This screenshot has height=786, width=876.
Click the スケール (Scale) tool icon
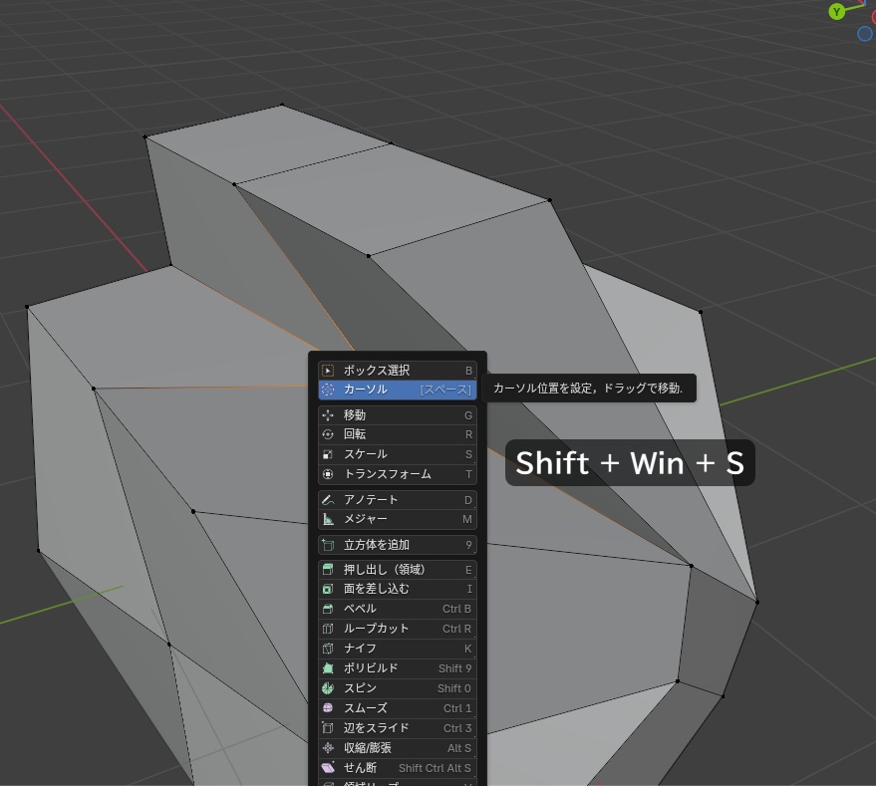coord(328,454)
